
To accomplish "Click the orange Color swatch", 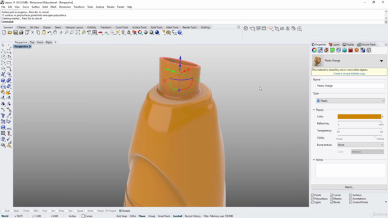I will point(360,117).
